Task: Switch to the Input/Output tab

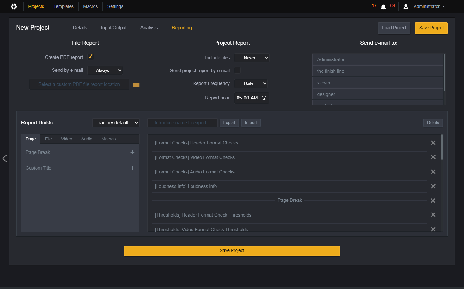Action: [x=114, y=28]
